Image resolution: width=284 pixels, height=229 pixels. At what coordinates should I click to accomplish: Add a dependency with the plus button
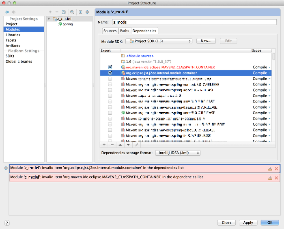(x=104, y=145)
